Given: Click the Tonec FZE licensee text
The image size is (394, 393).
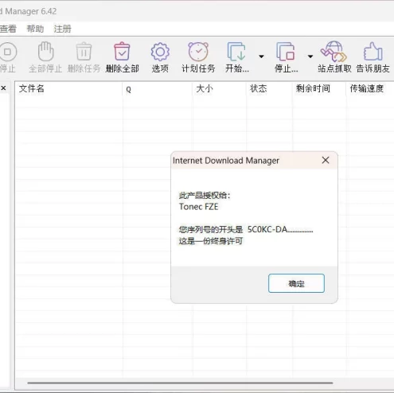Looking at the screenshot, I should click(198, 207).
